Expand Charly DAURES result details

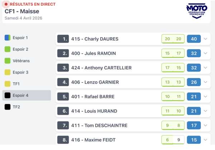[205, 39]
